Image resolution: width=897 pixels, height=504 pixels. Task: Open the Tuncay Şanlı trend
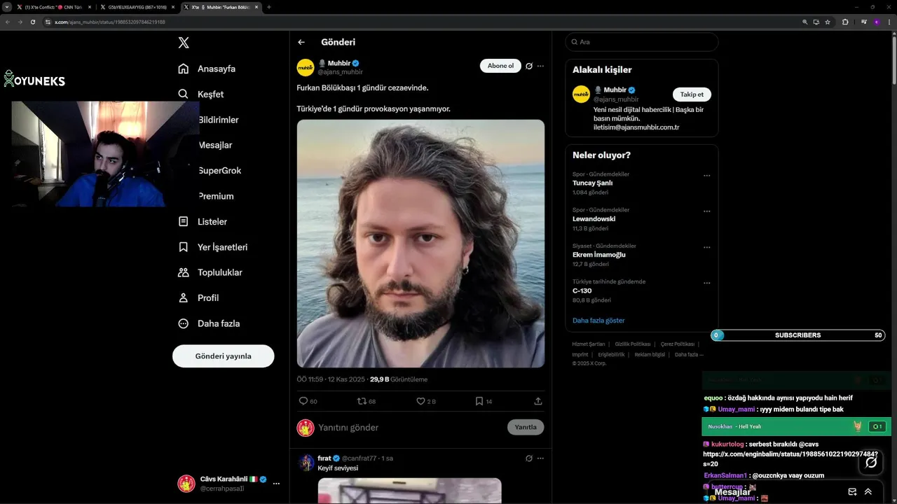592,183
